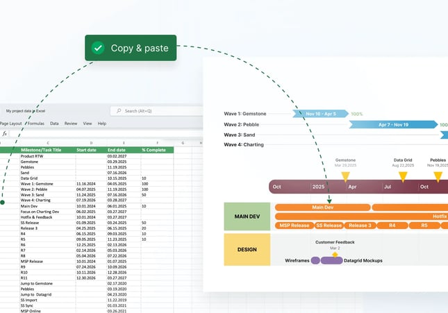The image size is (448, 313).
Task: Open the Help ribbon tab
Action: point(102,124)
